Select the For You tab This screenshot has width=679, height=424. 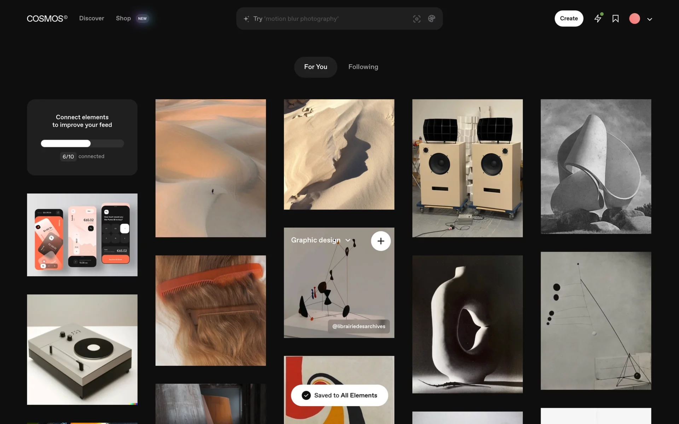315,67
